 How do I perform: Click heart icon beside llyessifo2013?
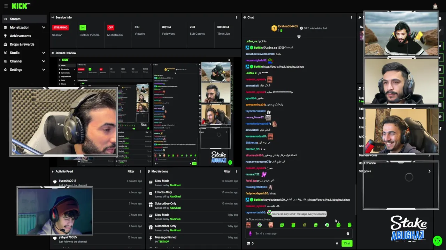click(x=55, y=182)
